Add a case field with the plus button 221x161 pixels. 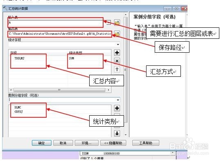tap(117, 108)
